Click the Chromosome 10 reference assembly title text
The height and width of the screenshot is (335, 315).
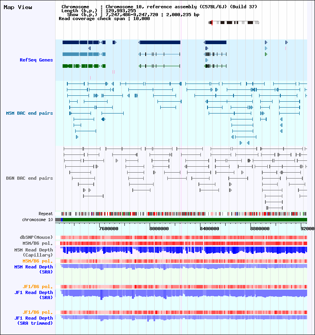pos(181,7)
